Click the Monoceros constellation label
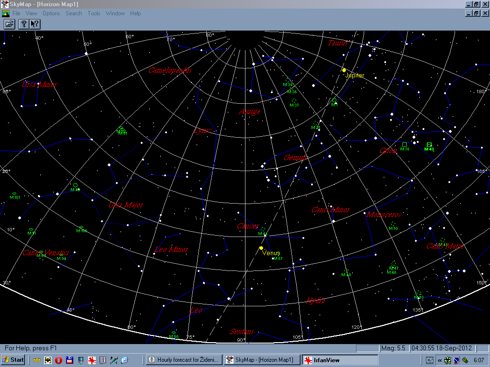This screenshot has height=367, width=490. click(x=384, y=215)
